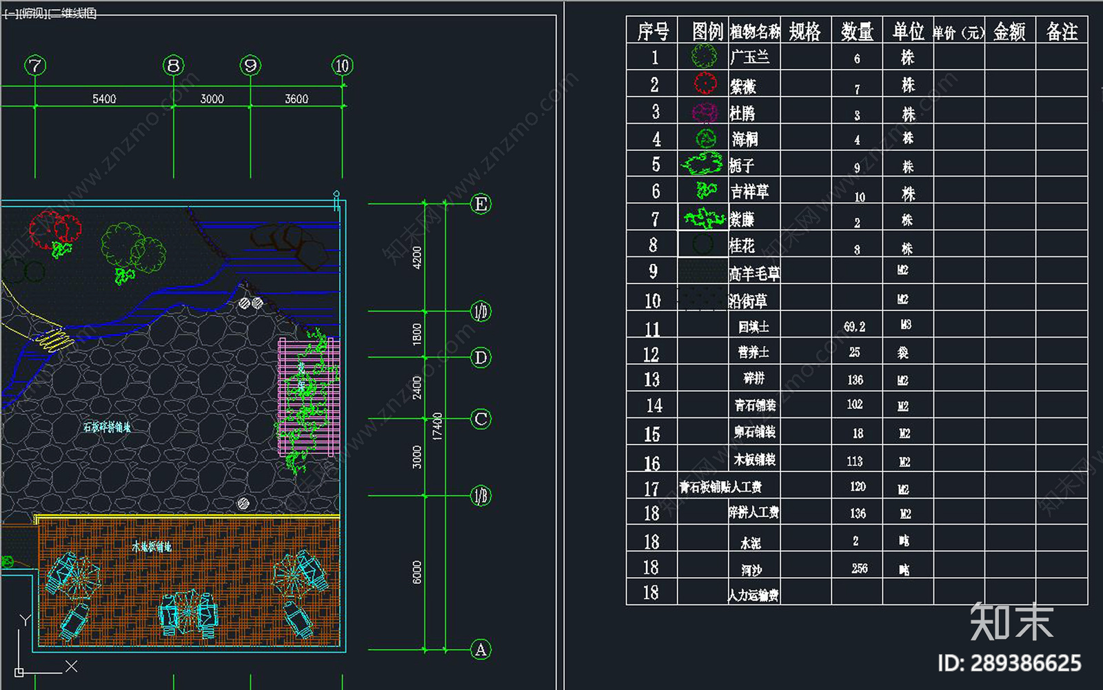This screenshot has height=690, width=1103.
Task: Open the 二维线框 visual style menu
Action: coord(71,14)
